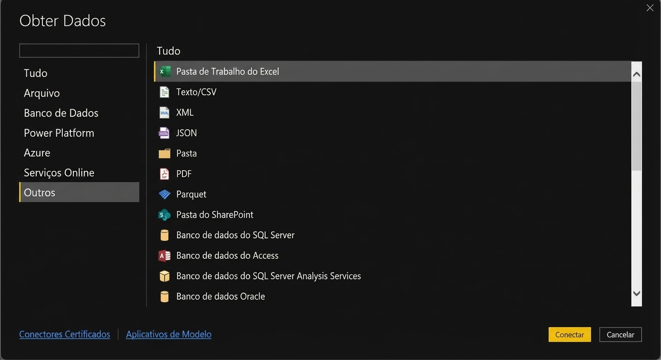661x360 pixels.
Task: Select SQL Server Analysis Services entry
Action: [x=269, y=276]
